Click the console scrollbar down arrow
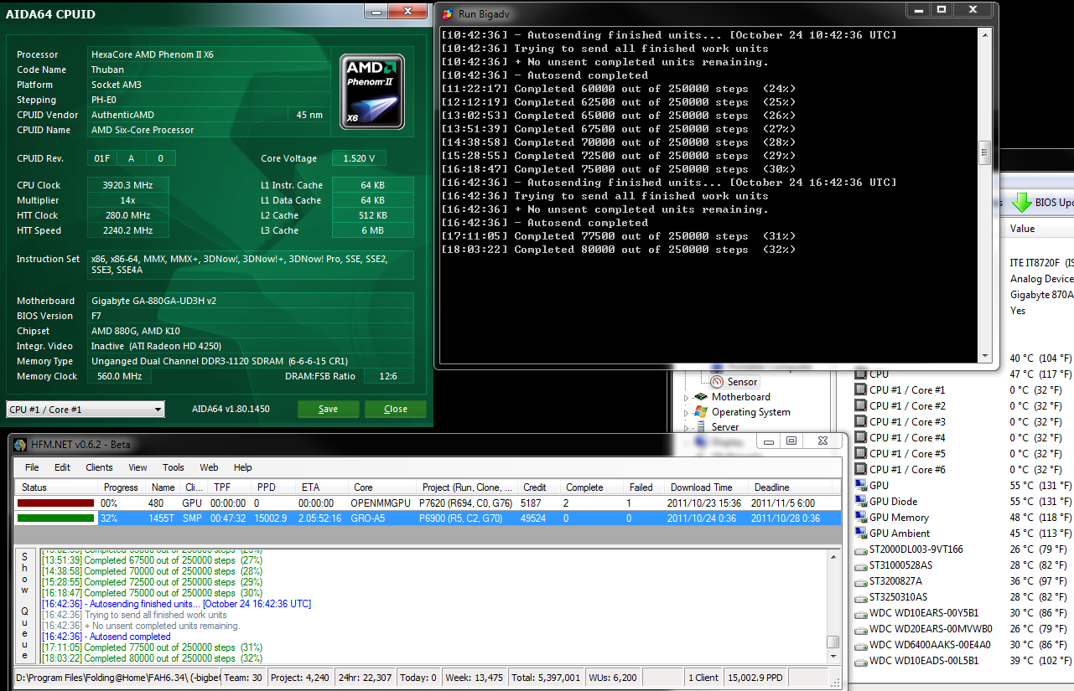Image resolution: width=1074 pixels, height=691 pixels. pos(985,356)
